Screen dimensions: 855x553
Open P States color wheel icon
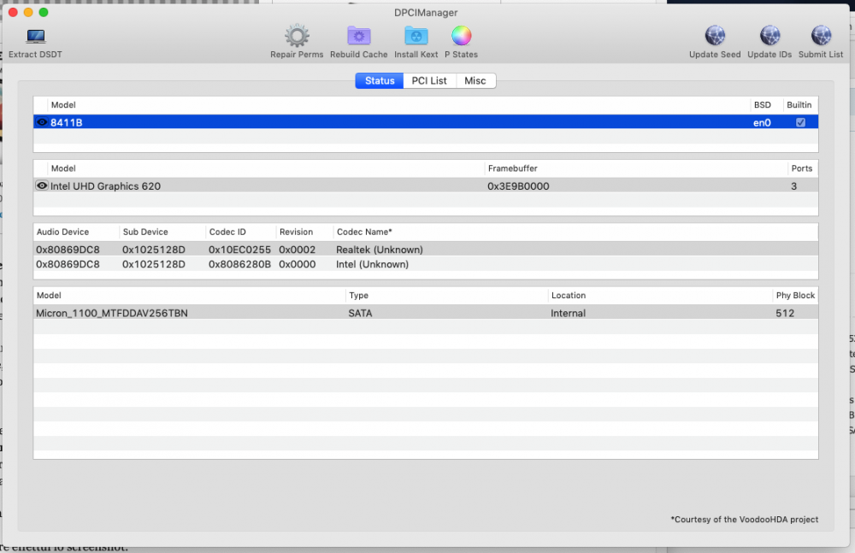tap(462, 36)
